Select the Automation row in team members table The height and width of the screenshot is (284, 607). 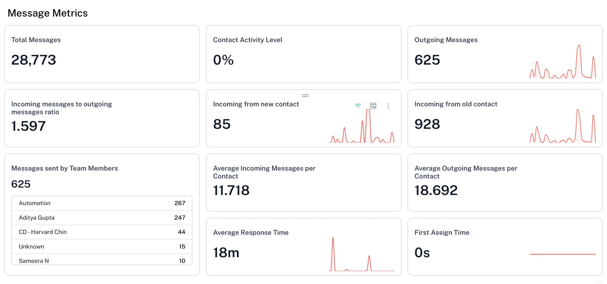pos(102,203)
